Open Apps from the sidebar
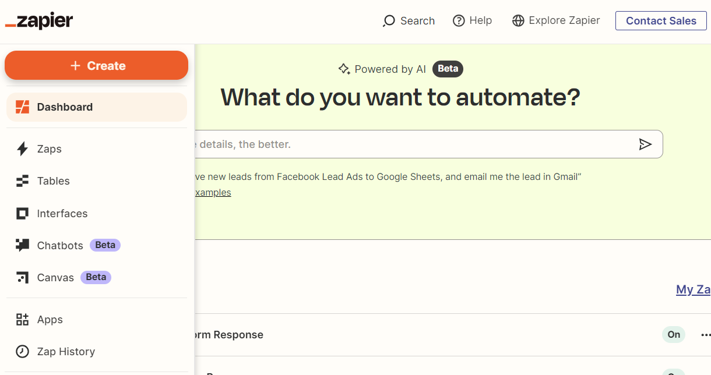 [x=97, y=320]
